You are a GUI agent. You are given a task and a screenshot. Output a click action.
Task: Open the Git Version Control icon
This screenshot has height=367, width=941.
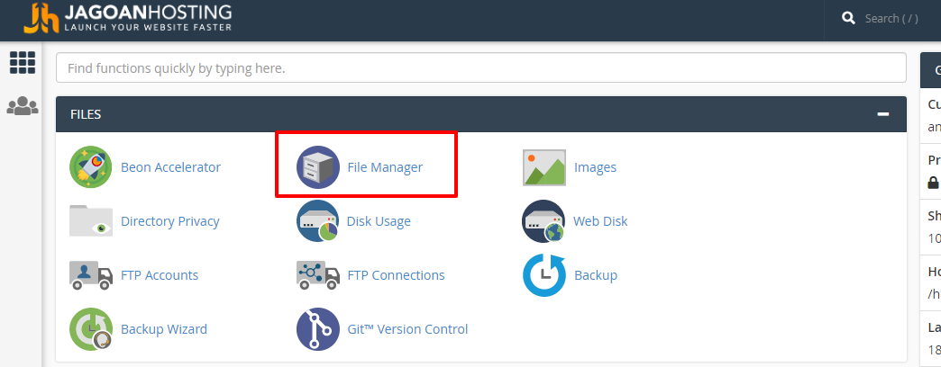pyautogui.click(x=318, y=328)
